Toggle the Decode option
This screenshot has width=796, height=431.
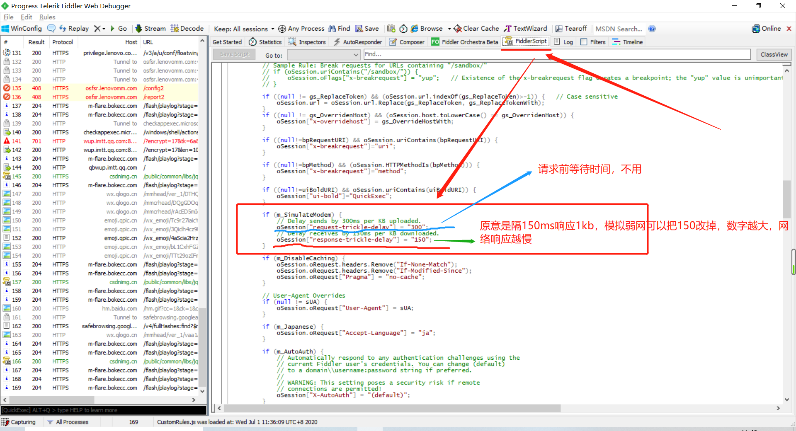(187, 29)
